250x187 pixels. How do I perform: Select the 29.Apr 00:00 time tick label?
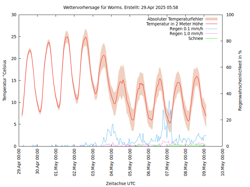(x=19, y=162)
